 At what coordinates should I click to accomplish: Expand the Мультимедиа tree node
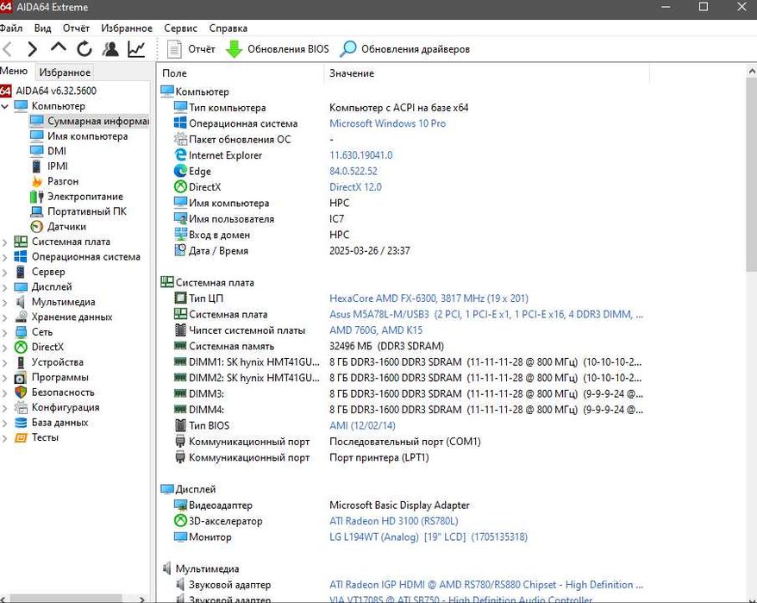click(5, 302)
